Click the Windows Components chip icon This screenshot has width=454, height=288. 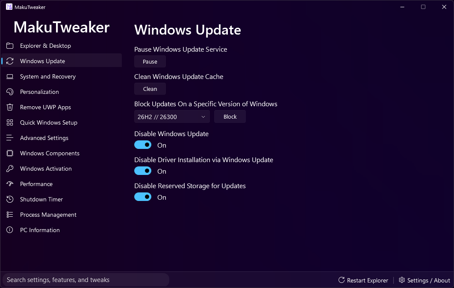(x=10, y=153)
